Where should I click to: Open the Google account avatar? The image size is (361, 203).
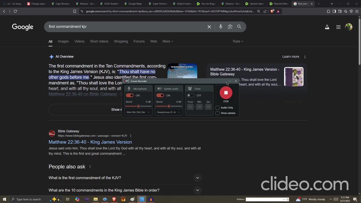tap(349, 27)
